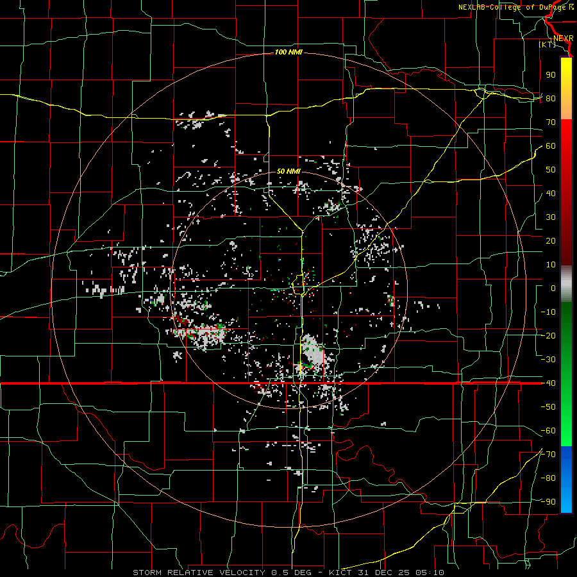The width and height of the screenshot is (577, 577).
Task: Click the green segment of color bar
Action: tap(566, 374)
